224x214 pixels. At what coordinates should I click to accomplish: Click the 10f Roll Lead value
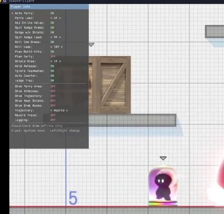tap(57, 47)
